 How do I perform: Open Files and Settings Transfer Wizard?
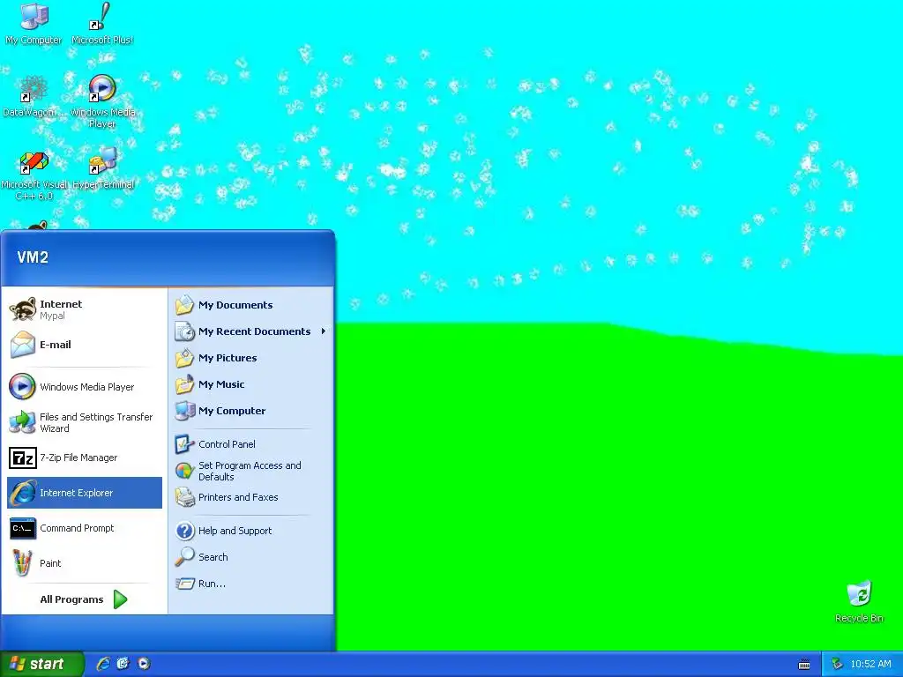tap(85, 422)
